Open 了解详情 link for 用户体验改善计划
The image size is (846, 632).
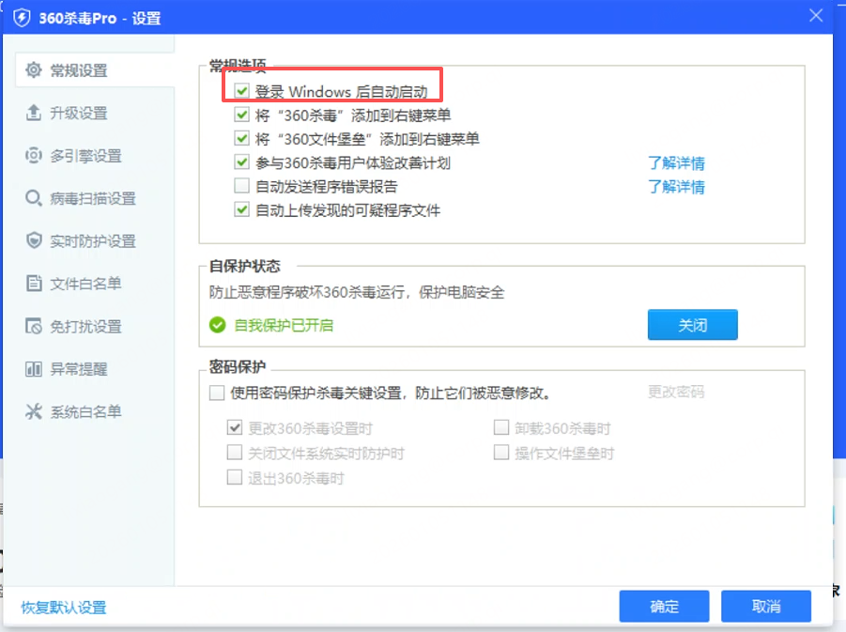pos(676,162)
